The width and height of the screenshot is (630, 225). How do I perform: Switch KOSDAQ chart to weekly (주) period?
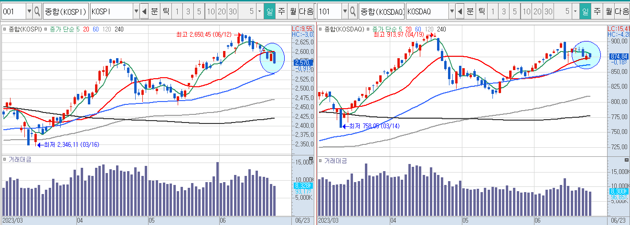pos(597,11)
